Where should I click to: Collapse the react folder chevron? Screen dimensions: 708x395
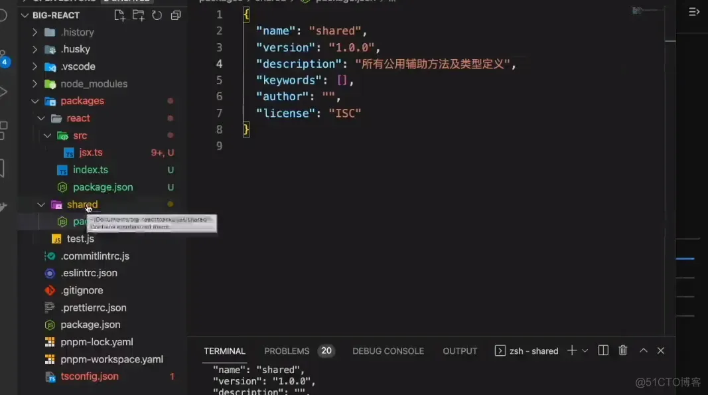coord(41,118)
